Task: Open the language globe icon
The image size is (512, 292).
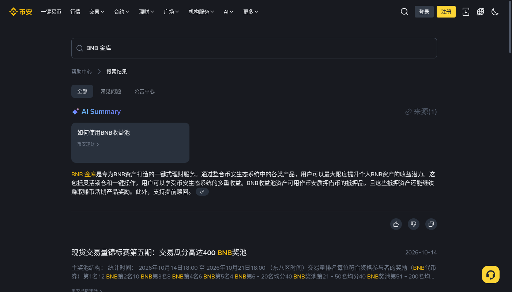Action: click(481, 12)
